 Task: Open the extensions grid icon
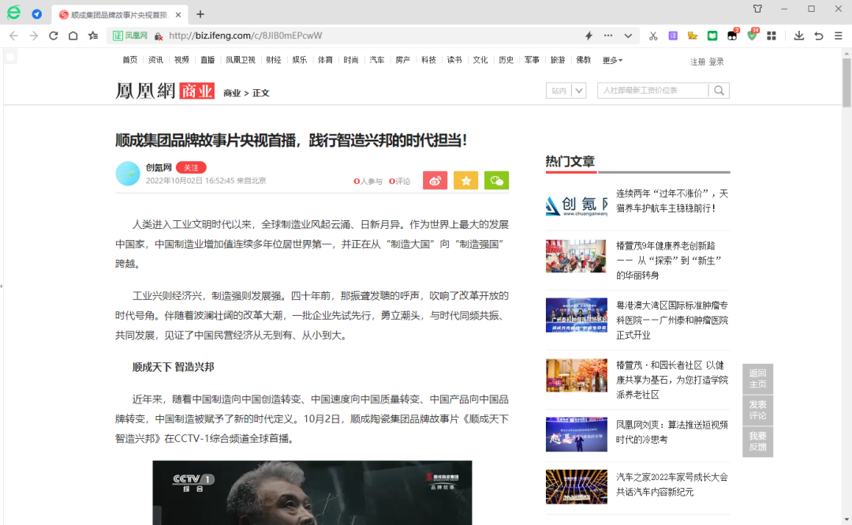click(x=771, y=36)
